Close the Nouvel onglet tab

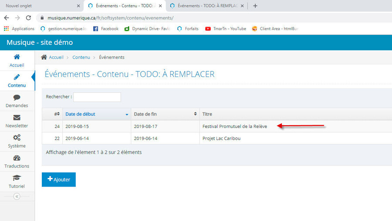pyautogui.click(x=78, y=6)
